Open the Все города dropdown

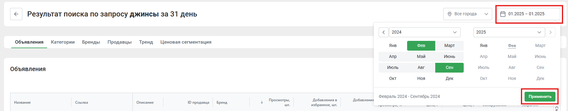467,14
